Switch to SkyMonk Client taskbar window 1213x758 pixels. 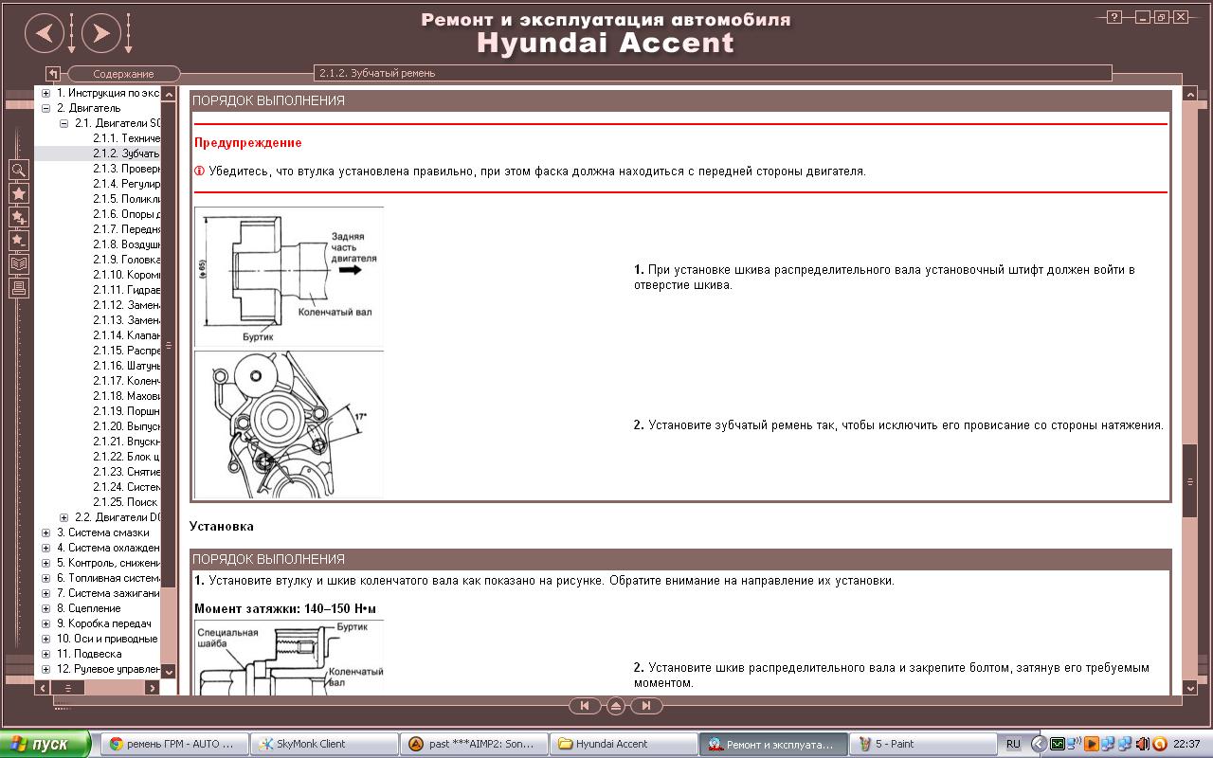pyautogui.click(x=325, y=744)
